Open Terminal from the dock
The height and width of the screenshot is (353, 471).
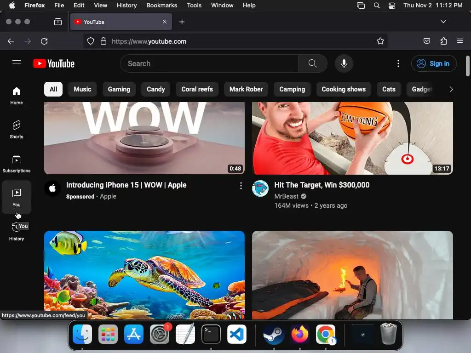(x=211, y=334)
